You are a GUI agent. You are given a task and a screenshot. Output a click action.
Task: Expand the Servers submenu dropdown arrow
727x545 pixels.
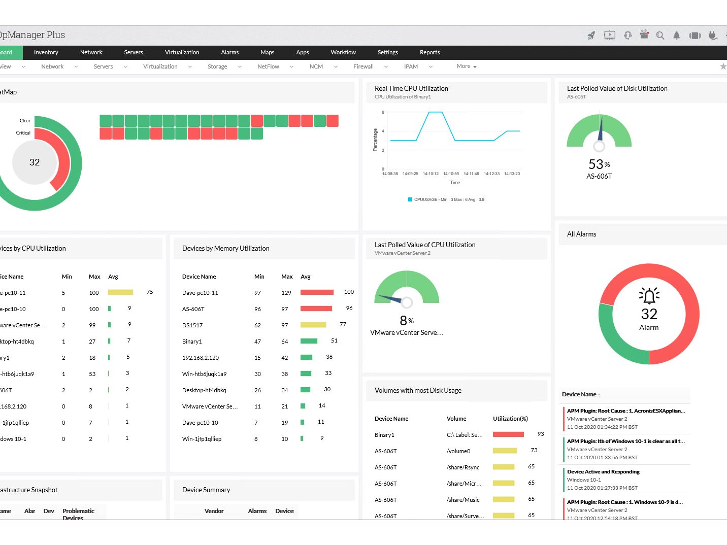click(125, 66)
